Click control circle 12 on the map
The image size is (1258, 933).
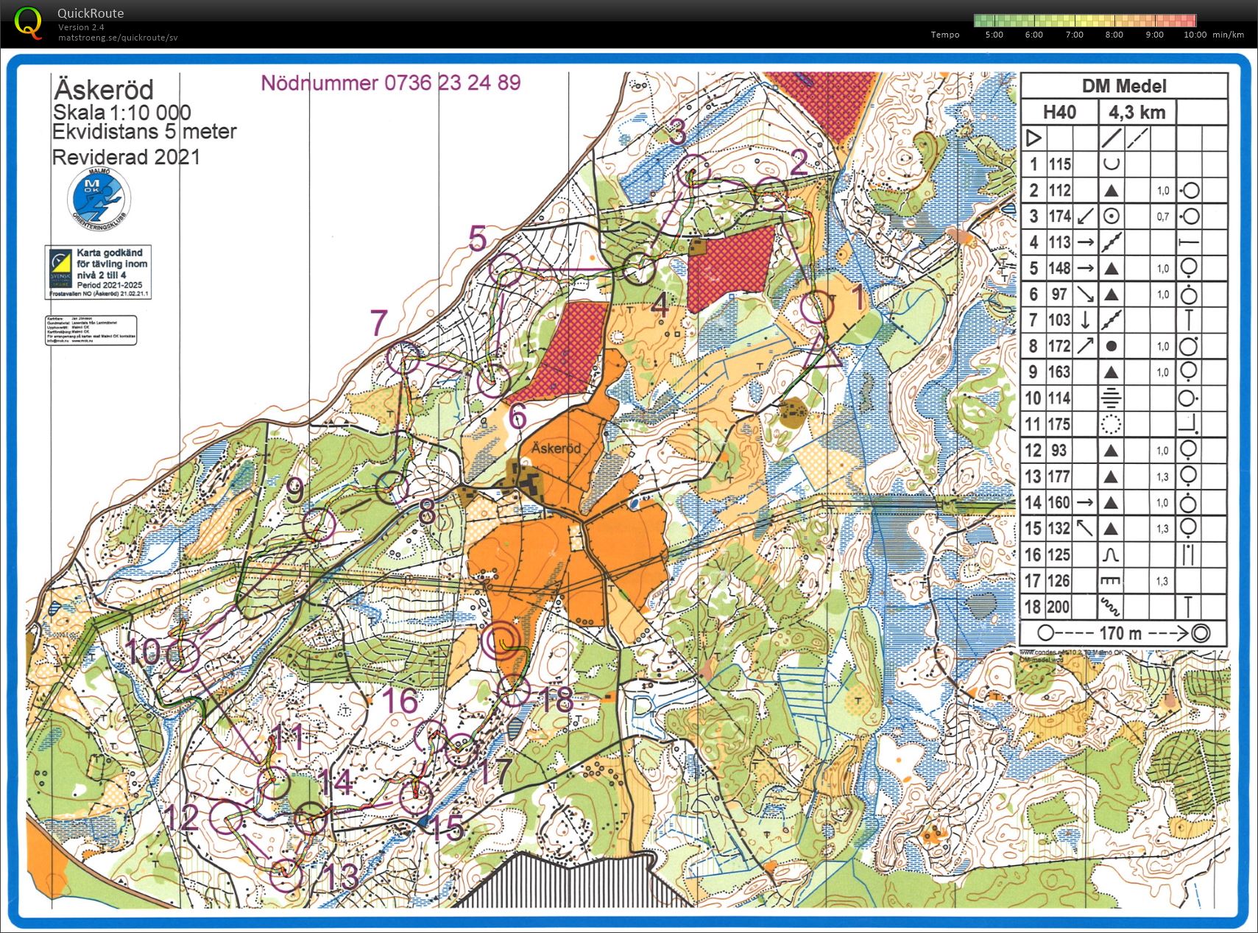click(227, 816)
